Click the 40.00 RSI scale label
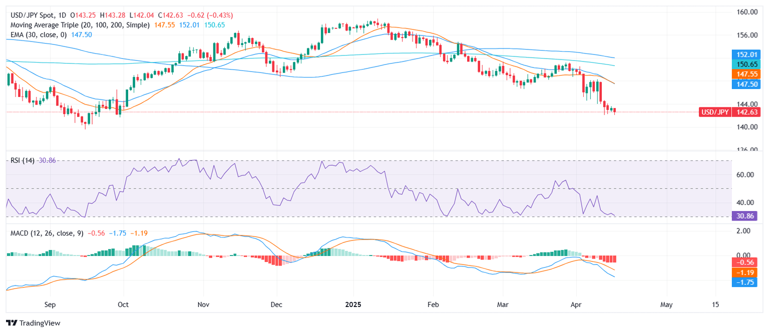The height and width of the screenshot is (333, 769). pos(746,202)
